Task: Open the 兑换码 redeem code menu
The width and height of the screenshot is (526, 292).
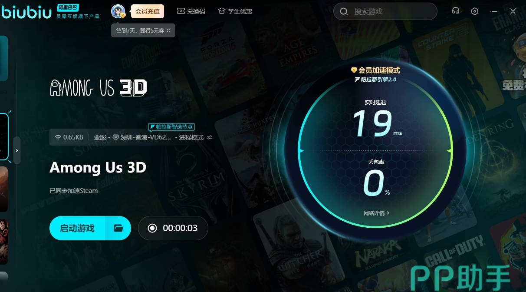Action: coord(191,11)
